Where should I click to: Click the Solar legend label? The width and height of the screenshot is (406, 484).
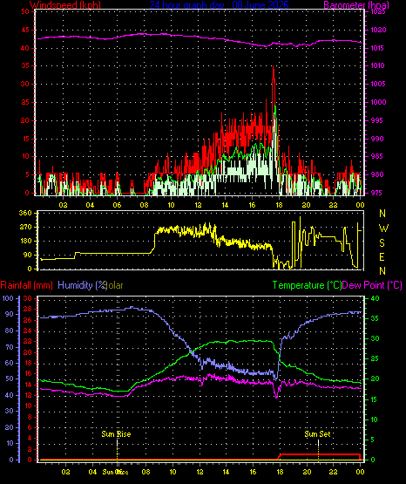114,285
